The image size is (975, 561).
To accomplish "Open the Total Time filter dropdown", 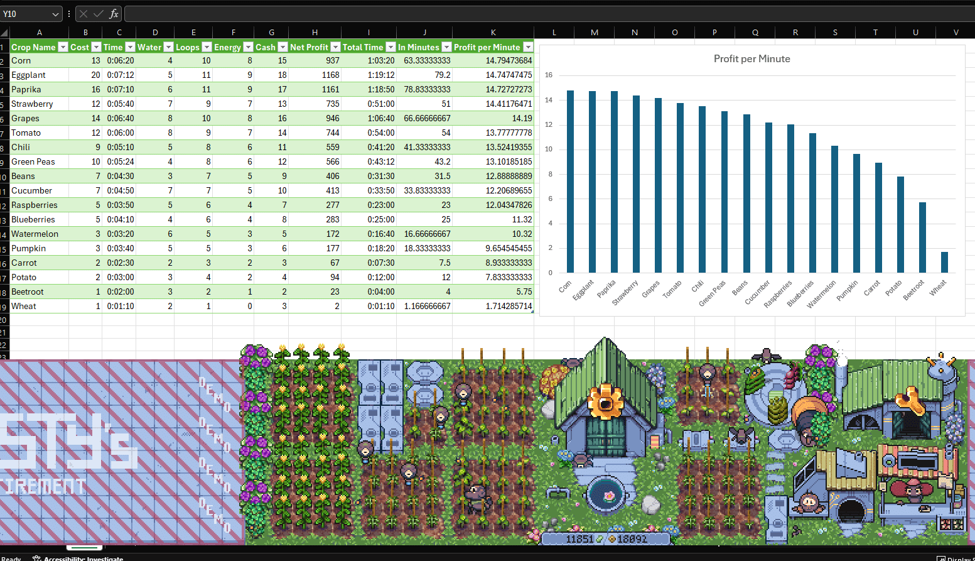I will tap(391, 47).
